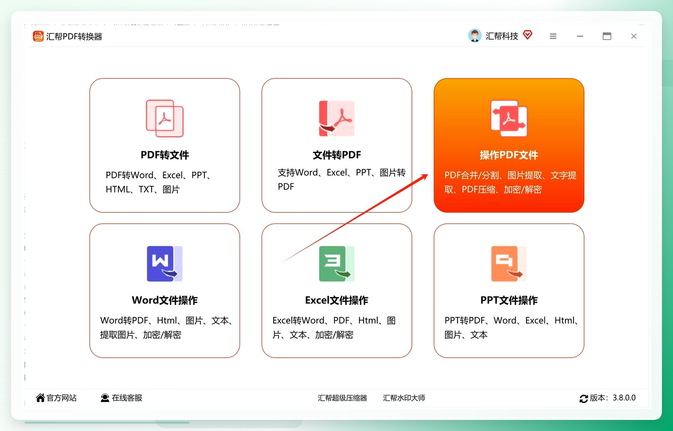Close the 汇帮PDF转换器 window
Viewport: 673px width, 431px height.
634,36
